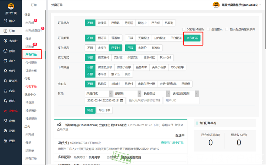Image resolution: width=266 pixels, height=165 pixels.
Task: Enable the 30秒自动刷新 checkbox
Action: (x=184, y=29)
